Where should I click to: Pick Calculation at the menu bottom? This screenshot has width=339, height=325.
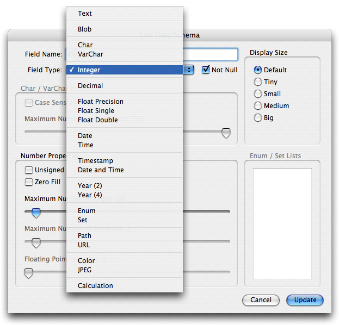click(x=125, y=286)
